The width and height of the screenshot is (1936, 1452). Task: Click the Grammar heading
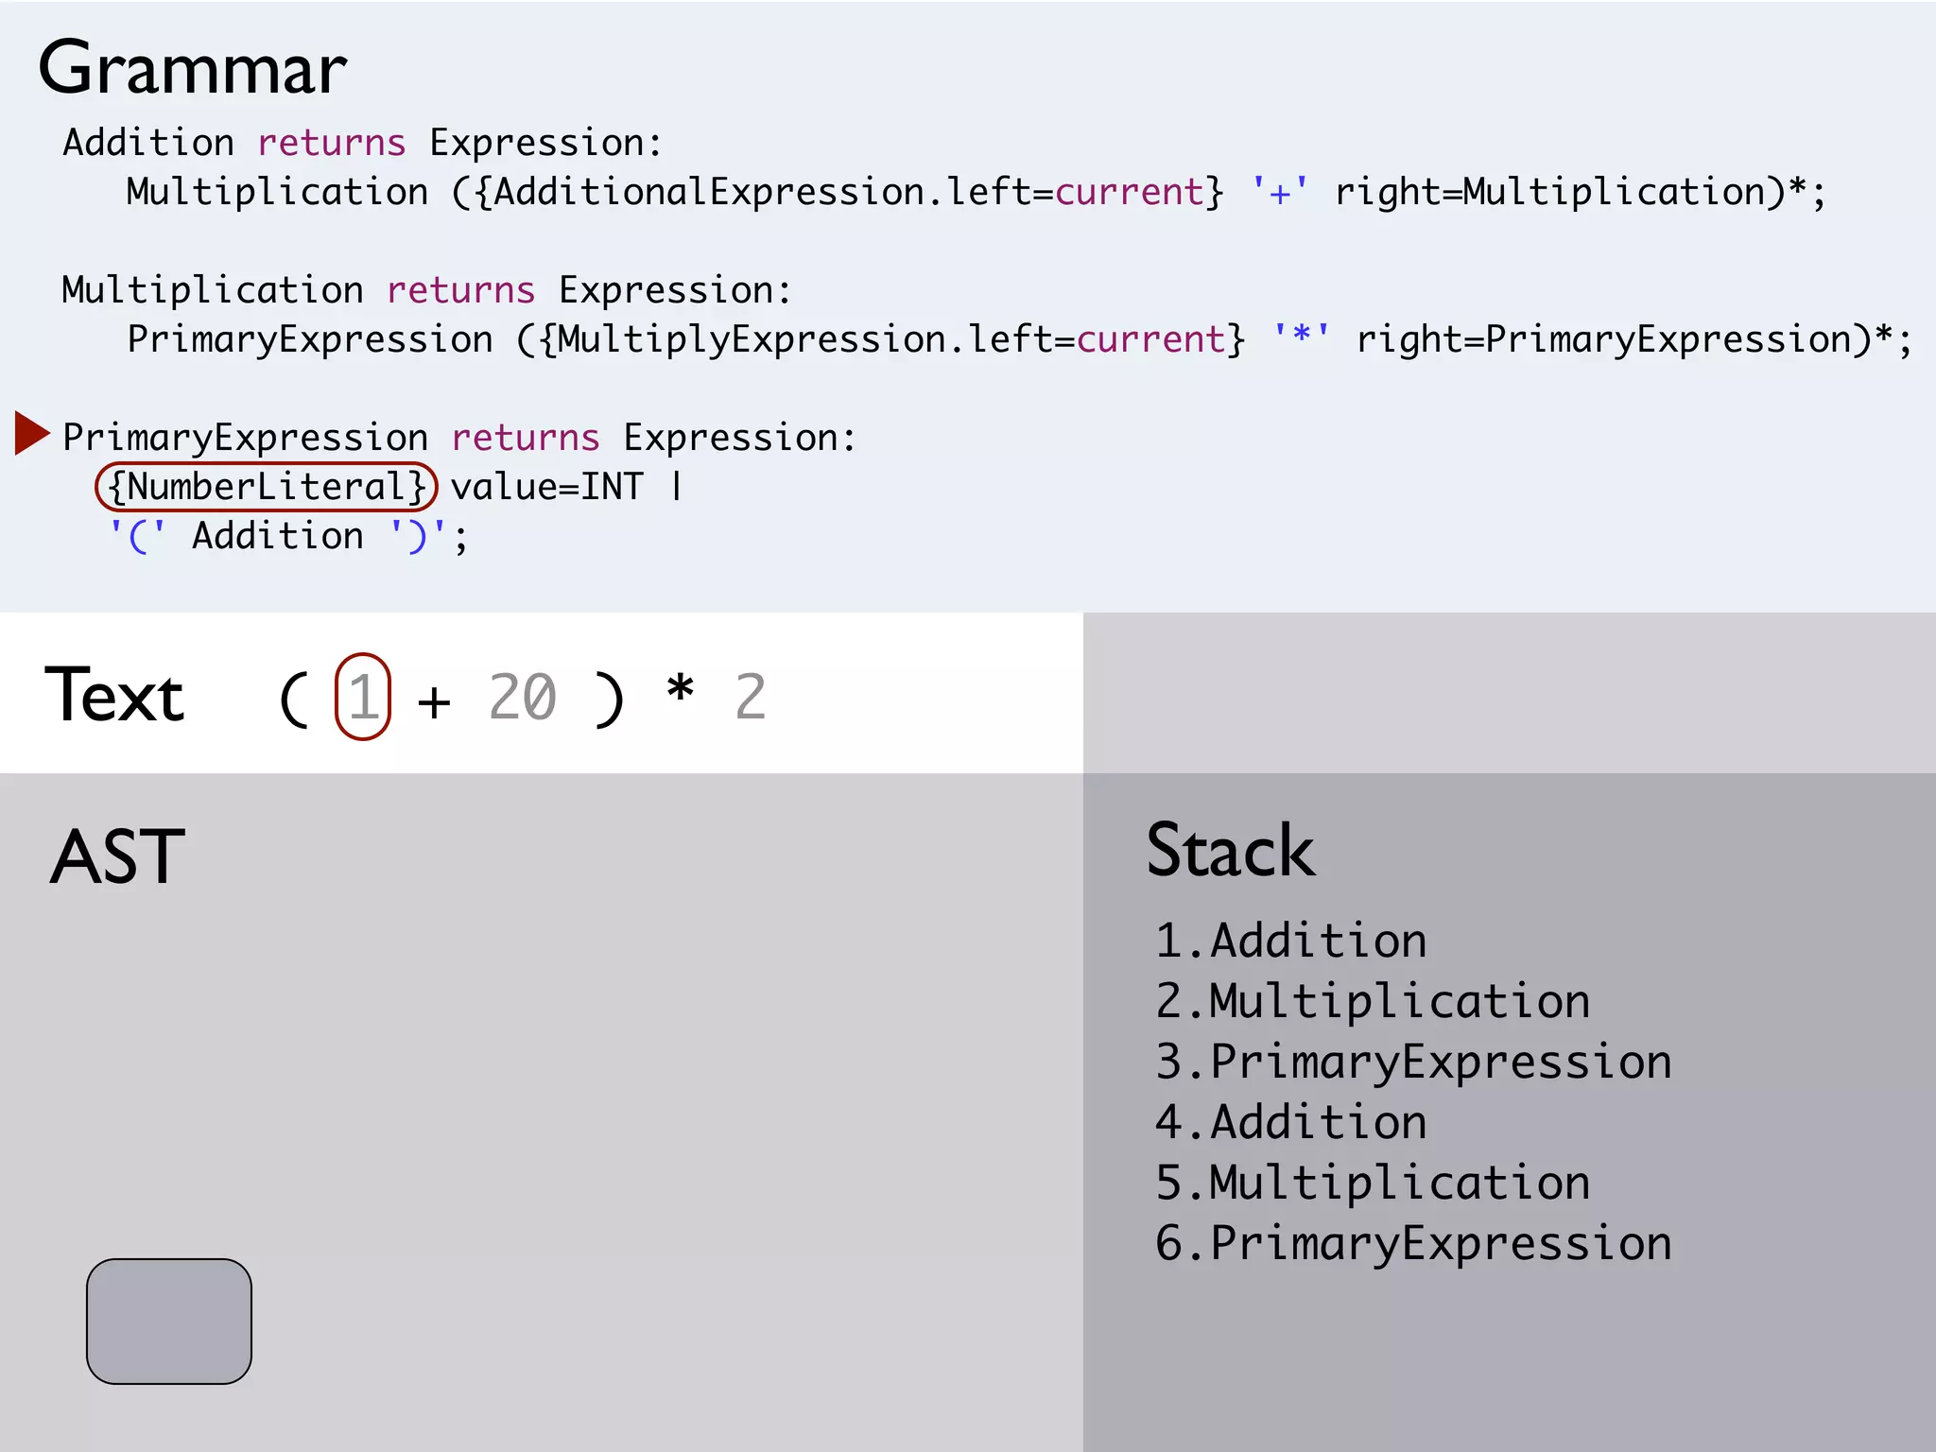[193, 69]
